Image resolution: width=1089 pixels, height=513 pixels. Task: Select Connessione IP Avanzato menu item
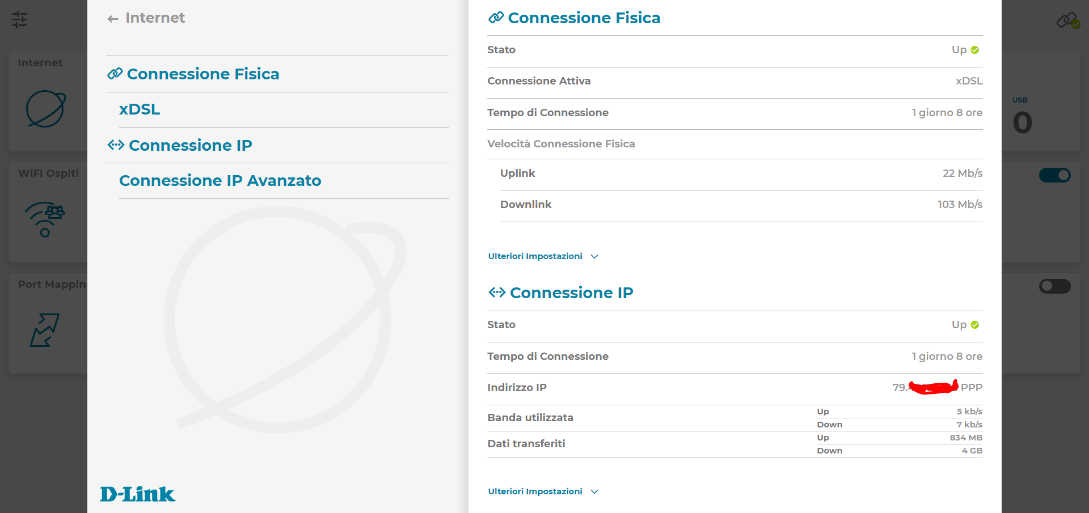pyautogui.click(x=220, y=181)
